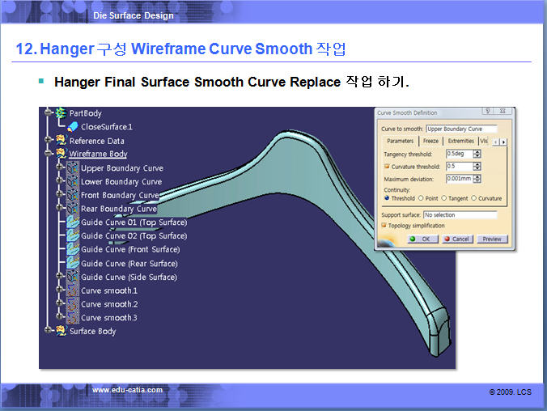This screenshot has width=547, height=411.
Task: Click the Guide Curve (Rear Surface) icon
Action: [72, 263]
